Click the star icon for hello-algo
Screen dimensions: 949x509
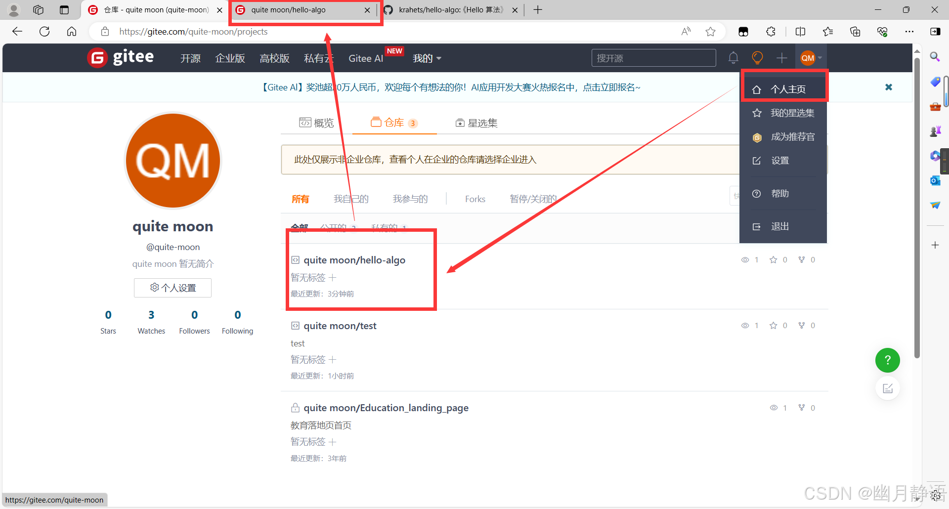coord(774,260)
